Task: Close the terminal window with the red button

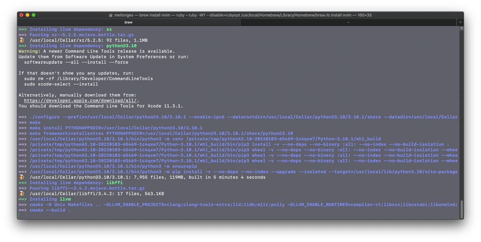Action: pos(21,15)
